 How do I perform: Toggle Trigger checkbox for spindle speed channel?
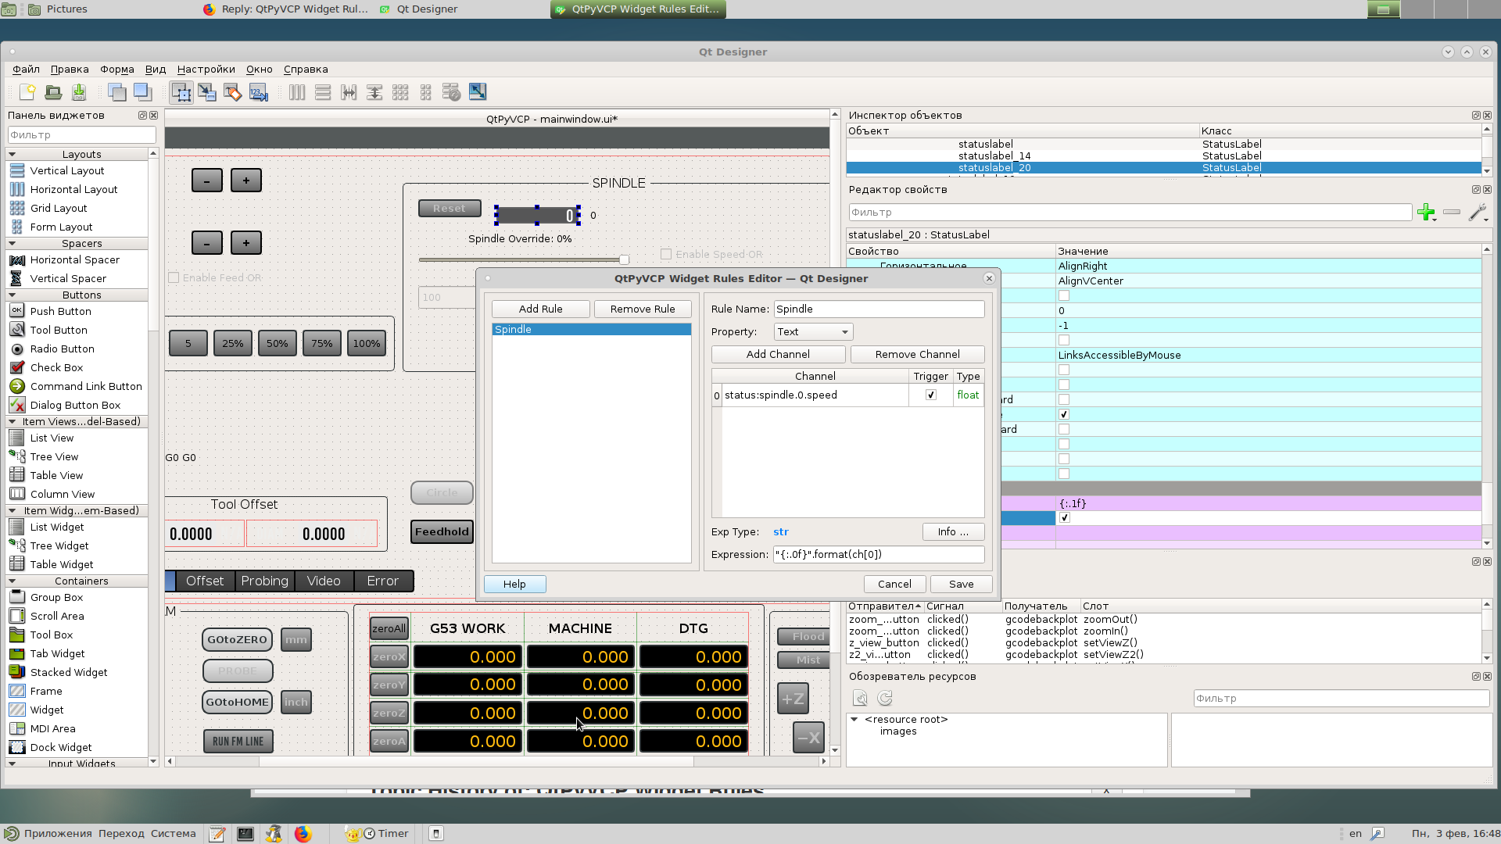coord(931,395)
